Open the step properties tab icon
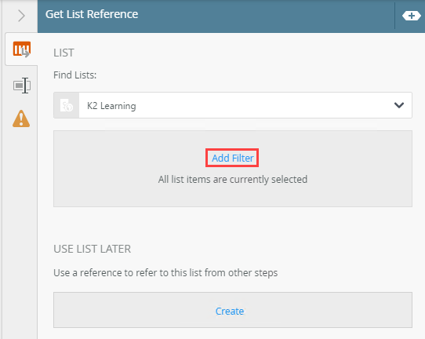The height and width of the screenshot is (339, 425). point(22,86)
